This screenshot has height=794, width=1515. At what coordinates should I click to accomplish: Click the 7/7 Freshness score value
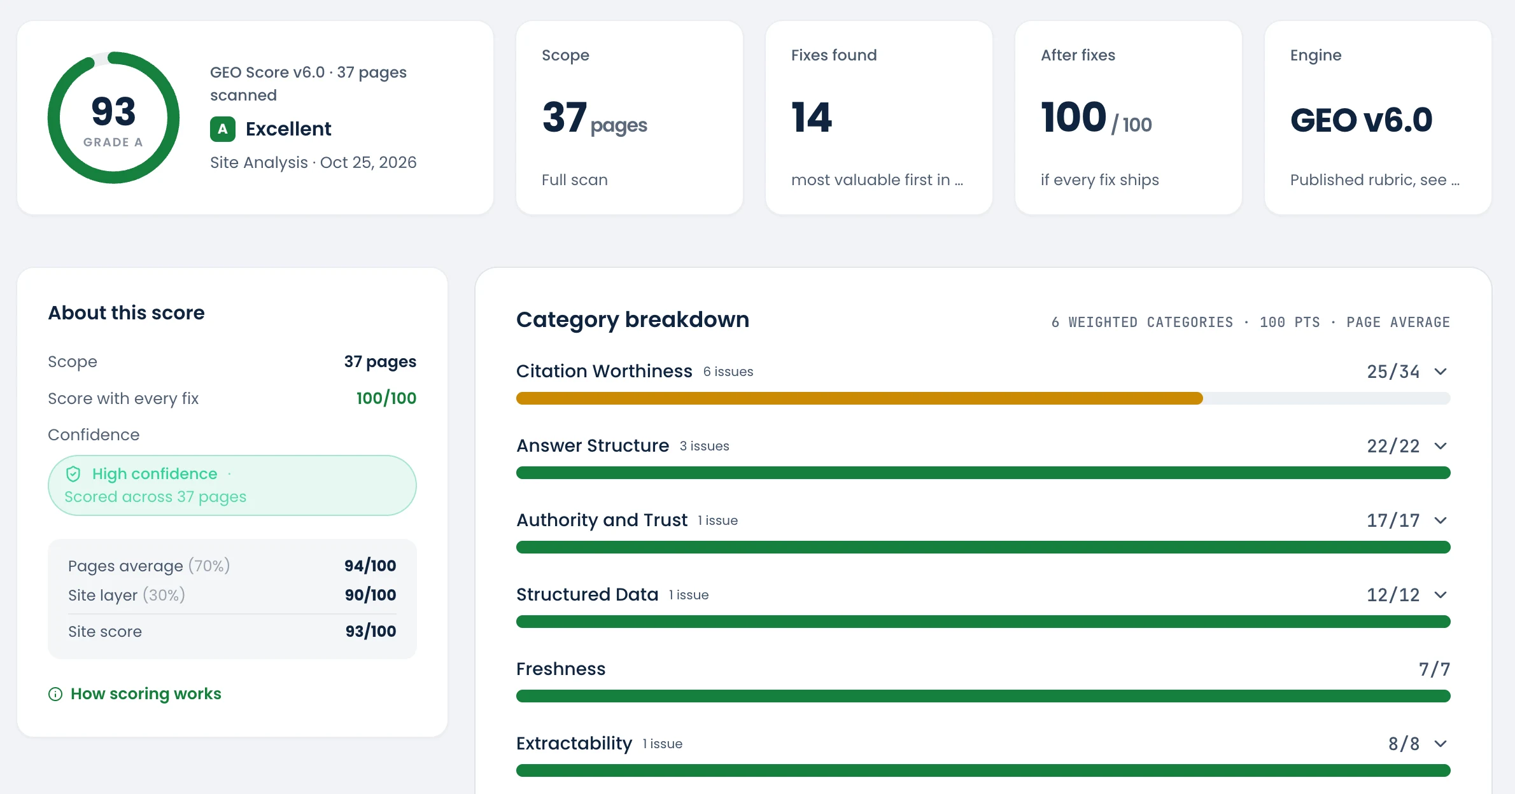pyautogui.click(x=1435, y=669)
